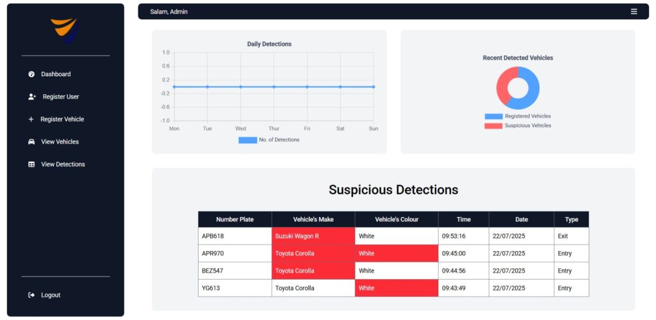Open the Dashboard menu item
The width and height of the screenshot is (656, 320).
tap(56, 74)
